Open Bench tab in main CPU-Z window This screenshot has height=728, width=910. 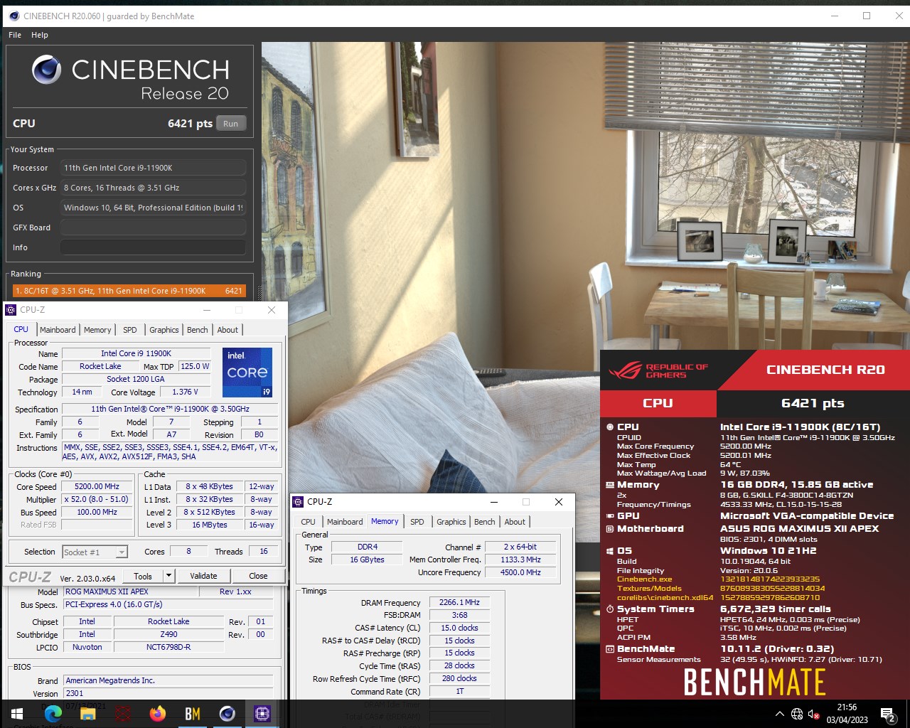point(198,330)
